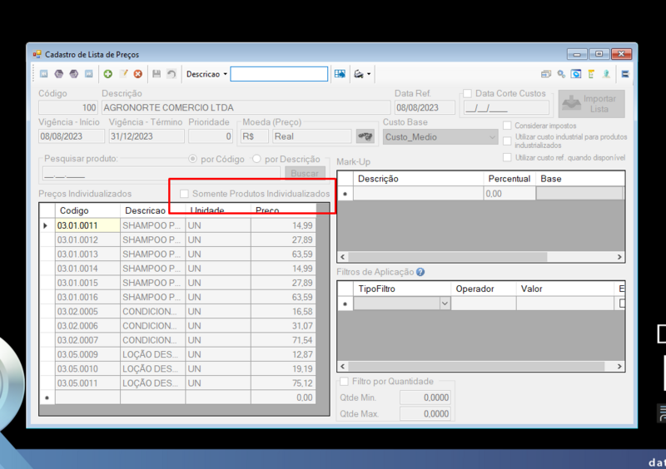Click Data Ref. field 08/08/2023
Screen dimensions: 666x469
(425, 107)
